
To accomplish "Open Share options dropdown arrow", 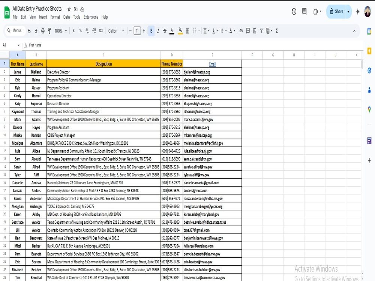I will (348, 12).
